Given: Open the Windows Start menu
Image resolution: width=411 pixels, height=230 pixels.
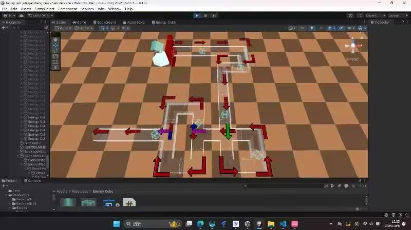Looking at the screenshot, I should point(117,224).
